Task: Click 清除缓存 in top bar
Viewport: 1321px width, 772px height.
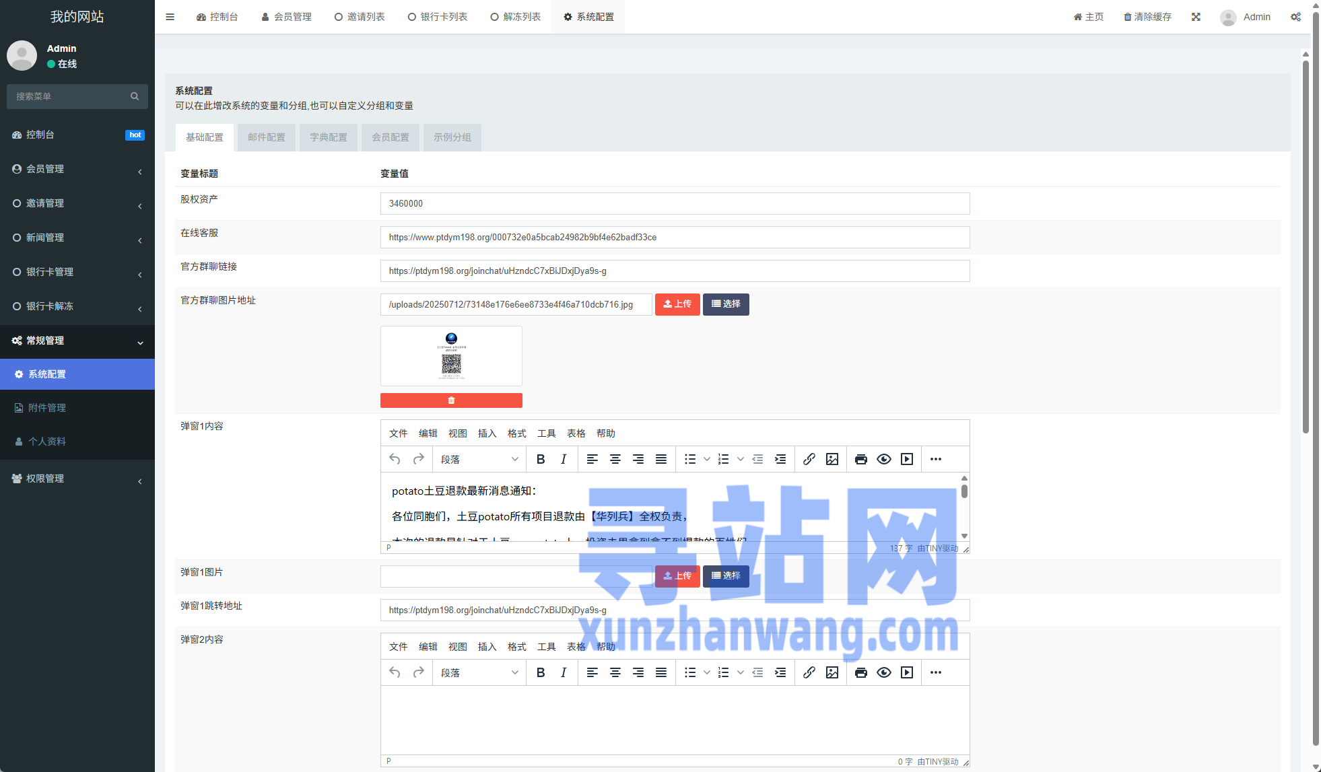Action: (1147, 17)
